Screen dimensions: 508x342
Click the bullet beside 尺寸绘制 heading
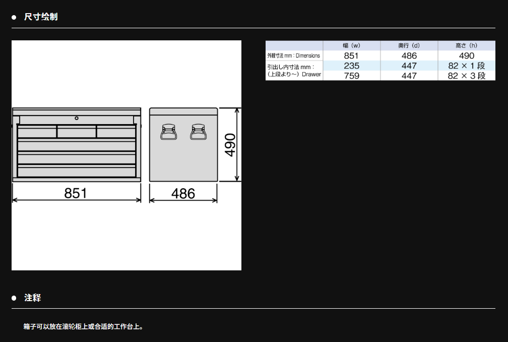14,17
